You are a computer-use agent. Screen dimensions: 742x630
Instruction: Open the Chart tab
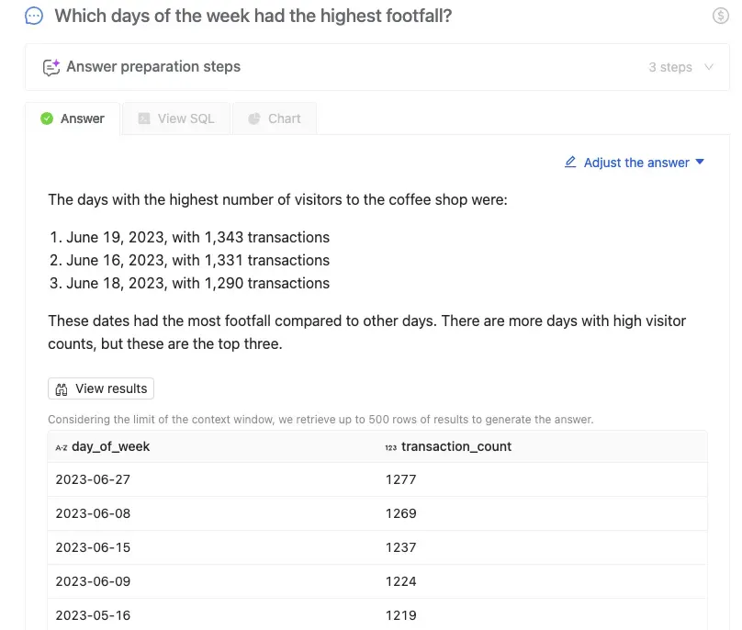pos(275,118)
